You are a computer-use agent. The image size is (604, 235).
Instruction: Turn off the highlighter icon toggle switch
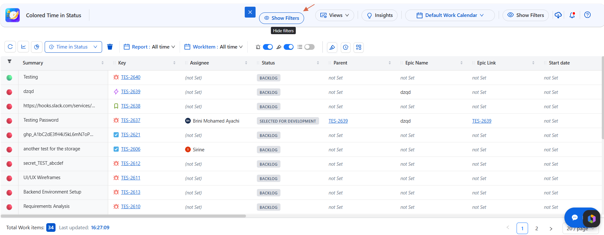click(288, 47)
